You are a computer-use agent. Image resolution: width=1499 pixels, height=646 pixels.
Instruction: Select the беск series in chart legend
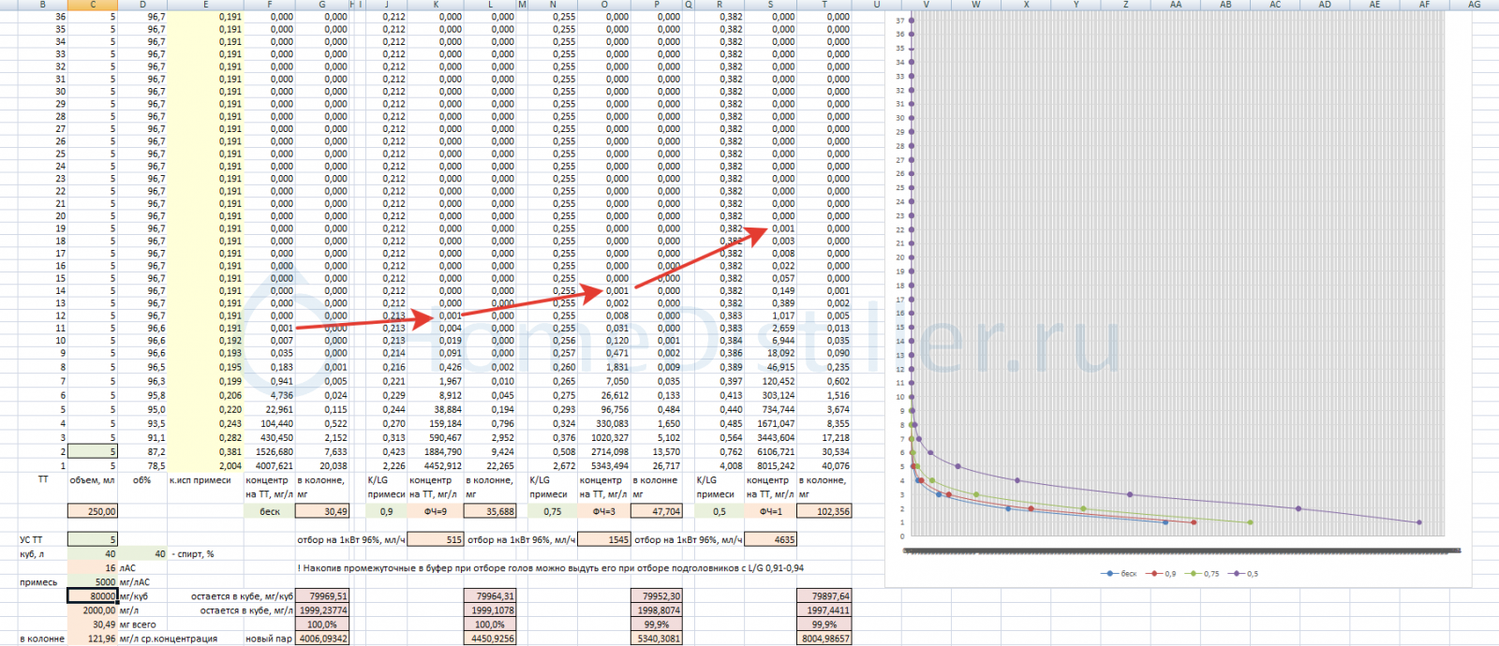1120,573
